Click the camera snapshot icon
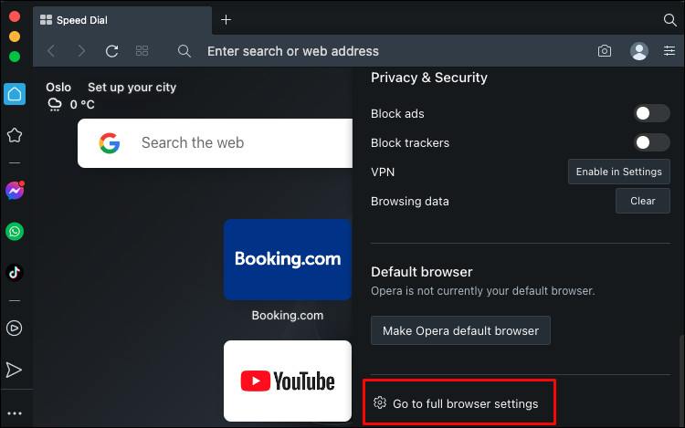The width and height of the screenshot is (685, 428). 605,51
